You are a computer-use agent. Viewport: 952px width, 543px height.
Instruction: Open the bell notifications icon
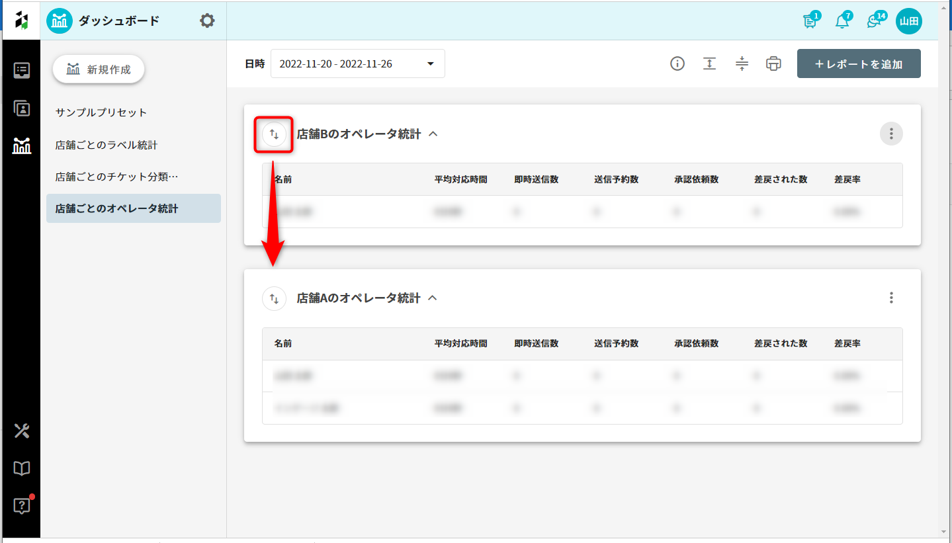[x=842, y=21]
